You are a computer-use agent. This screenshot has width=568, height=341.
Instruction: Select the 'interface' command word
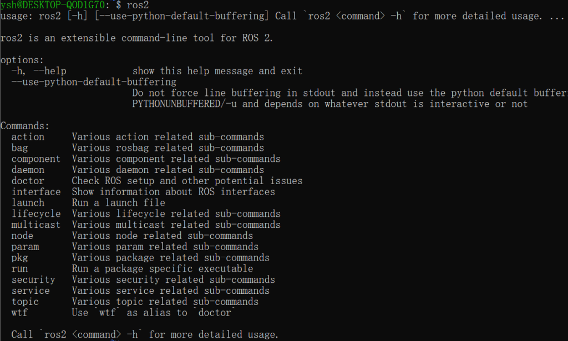point(36,192)
